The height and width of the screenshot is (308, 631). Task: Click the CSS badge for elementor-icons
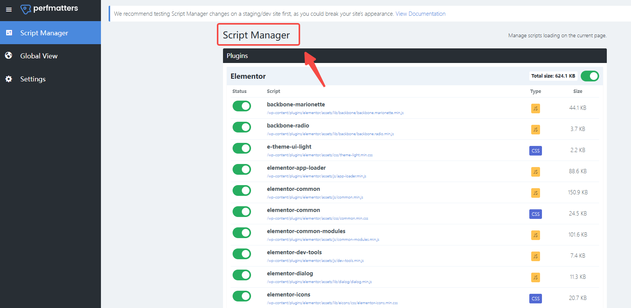(535, 298)
